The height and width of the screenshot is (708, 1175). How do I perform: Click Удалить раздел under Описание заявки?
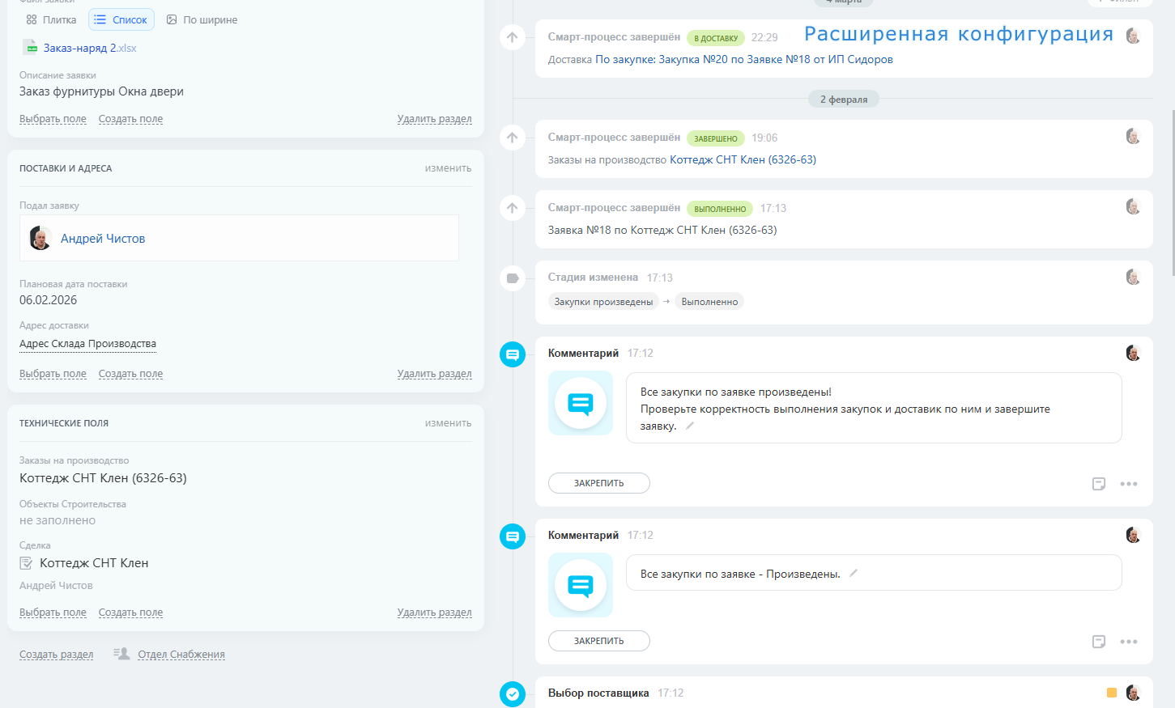(x=434, y=119)
